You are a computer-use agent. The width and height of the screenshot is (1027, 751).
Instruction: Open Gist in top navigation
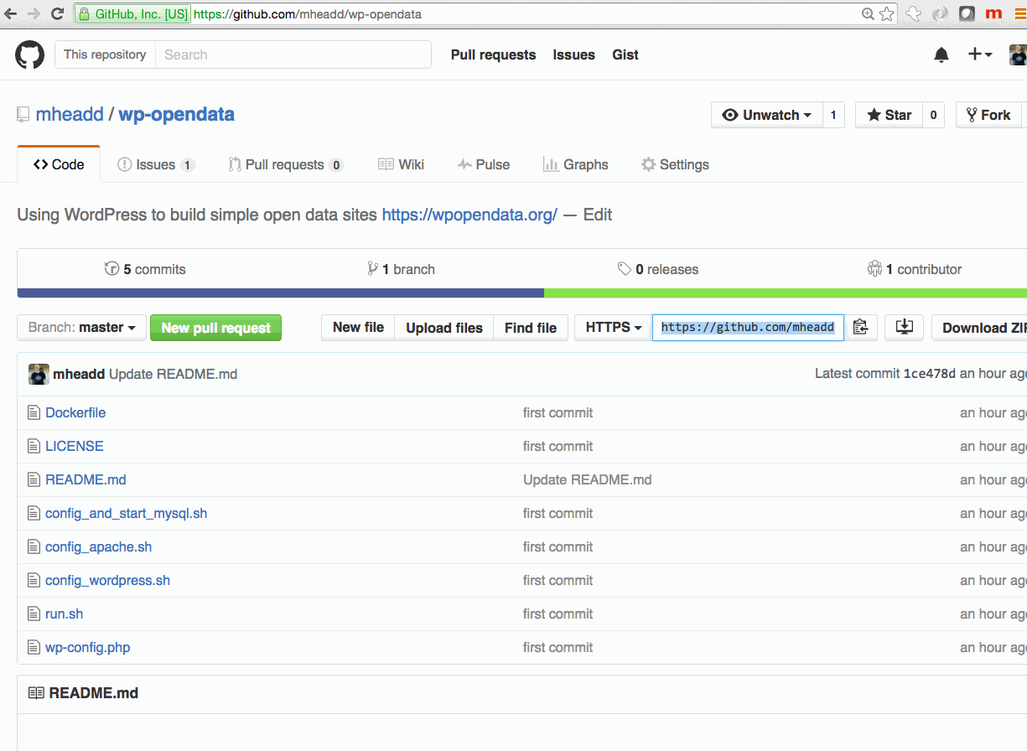[x=625, y=54]
